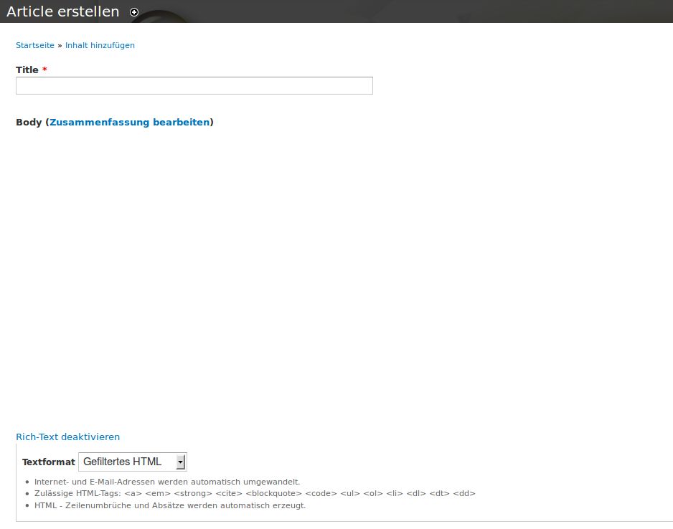Viewport: 673px width, 529px height.
Task: Disable rich text via Rich-Text deaktivieren
Action: (67, 437)
